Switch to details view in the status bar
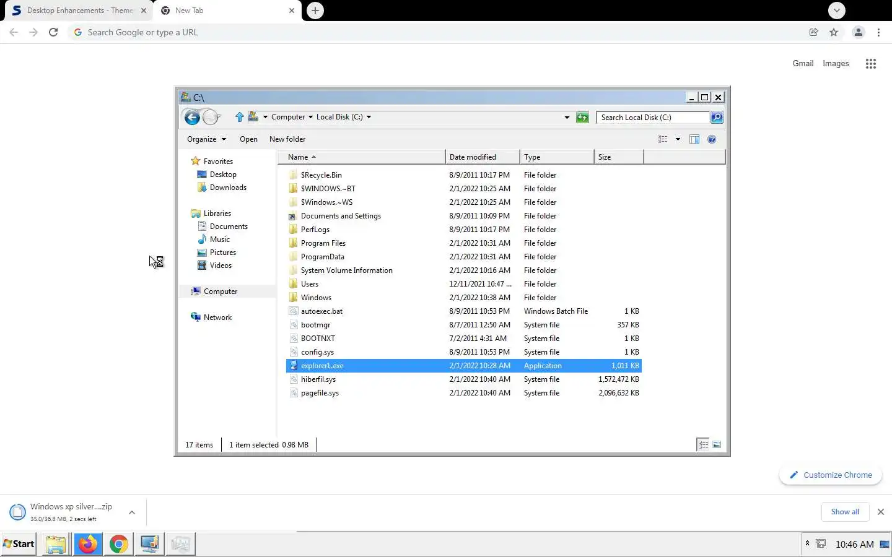The width and height of the screenshot is (892, 557). [703, 444]
